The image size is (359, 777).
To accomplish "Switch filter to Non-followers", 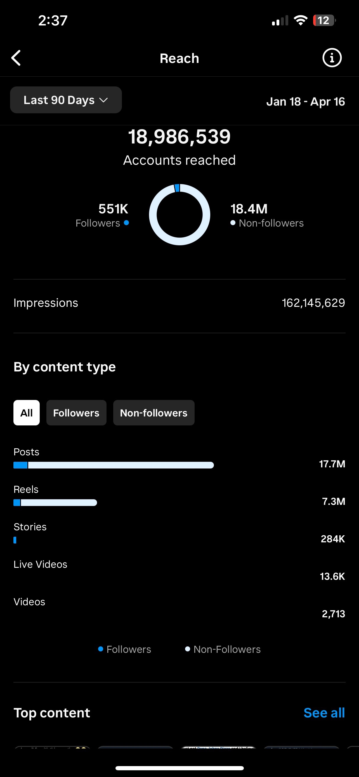I will pyautogui.click(x=154, y=413).
